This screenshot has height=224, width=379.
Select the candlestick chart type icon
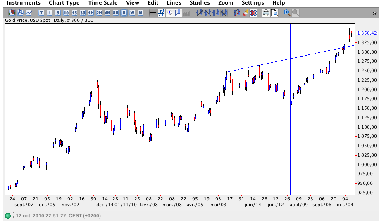12,13
